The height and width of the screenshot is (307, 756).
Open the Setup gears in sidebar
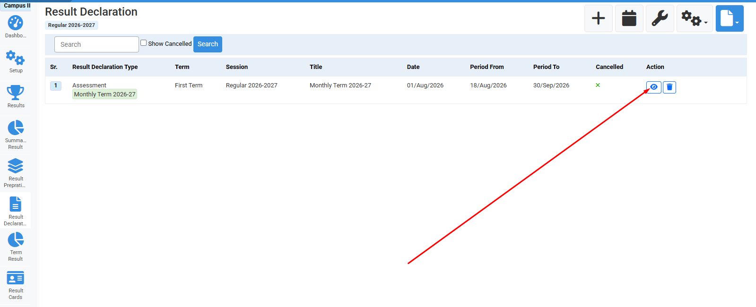(x=15, y=59)
